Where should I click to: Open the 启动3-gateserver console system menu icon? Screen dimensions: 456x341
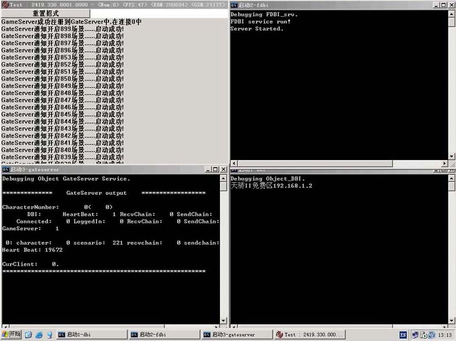(x=5, y=169)
